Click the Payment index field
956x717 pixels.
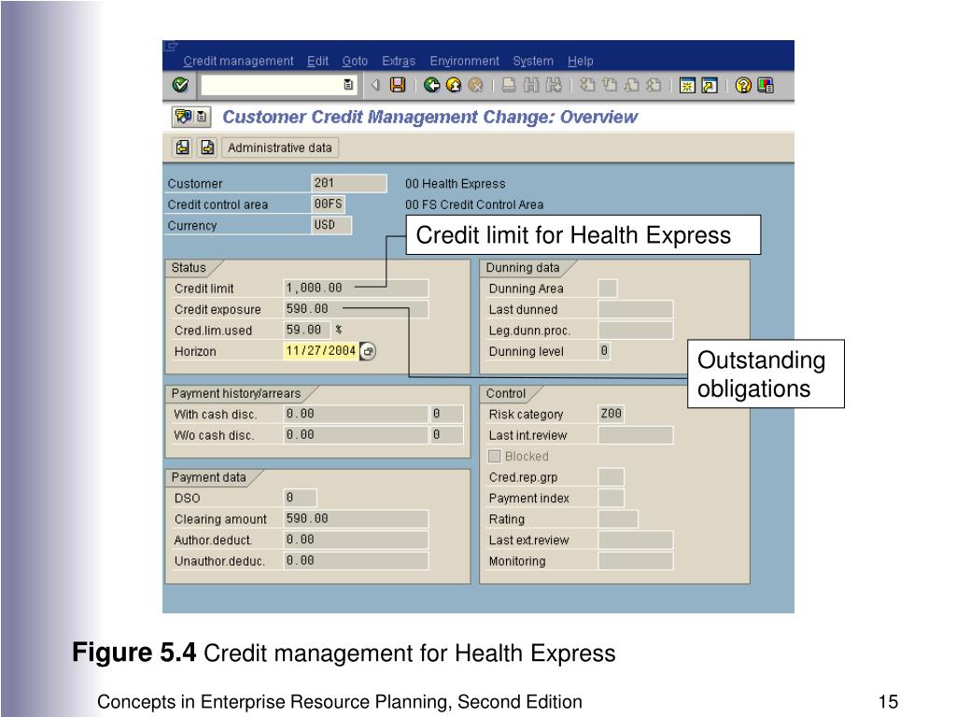coord(611,498)
